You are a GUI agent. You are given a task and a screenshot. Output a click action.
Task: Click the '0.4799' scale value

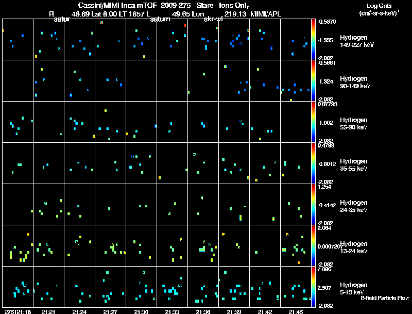pyautogui.click(x=326, y=145)
